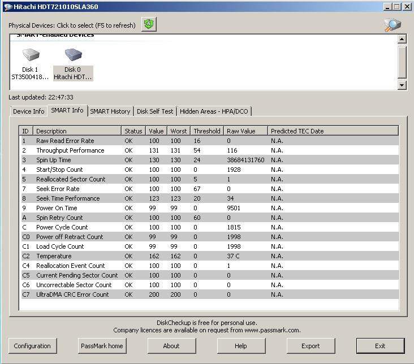414x364 pixels.
Task: Click the app icon in title bar
Action: pos(8,7)
